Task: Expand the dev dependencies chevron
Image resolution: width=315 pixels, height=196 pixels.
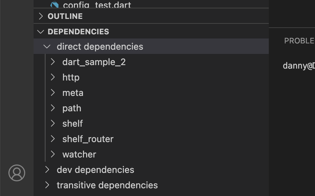Action: [x=47, y=170]
